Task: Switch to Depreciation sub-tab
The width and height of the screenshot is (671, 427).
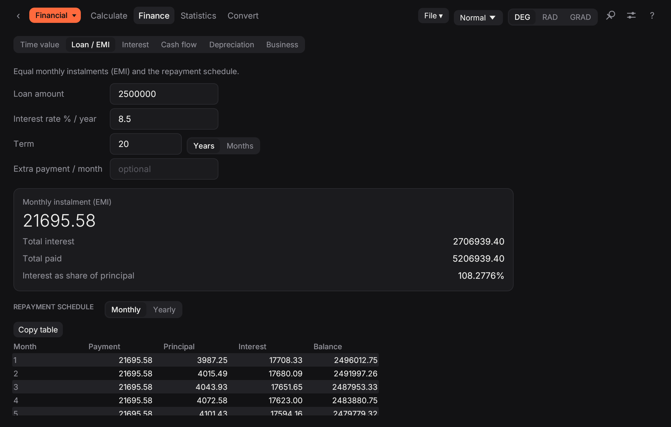Action: coord(231,45)
